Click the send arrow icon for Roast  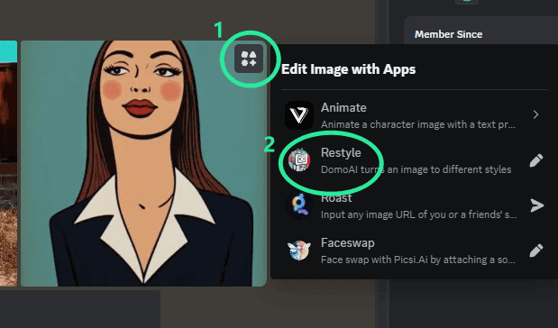(536, 205)
